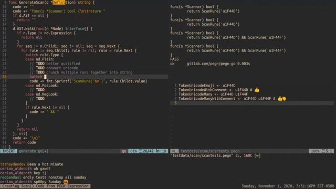Click 'return code' on line 41
This screenshot has width=336, height=189.
[x=24, y=142]
